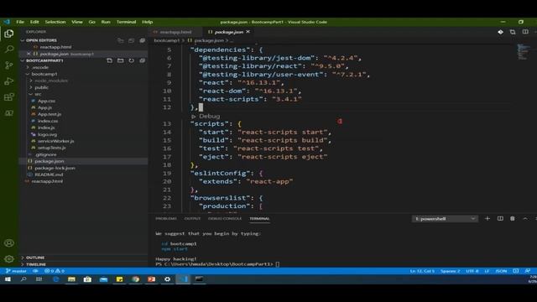Click the Ln 12, Col 5 position indicator
The width and height of the screenshot is (537, 302).
422,271
